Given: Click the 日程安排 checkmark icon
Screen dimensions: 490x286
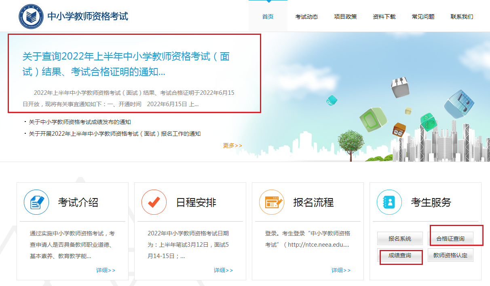Looking at the screenshot, I should point(154,202).
